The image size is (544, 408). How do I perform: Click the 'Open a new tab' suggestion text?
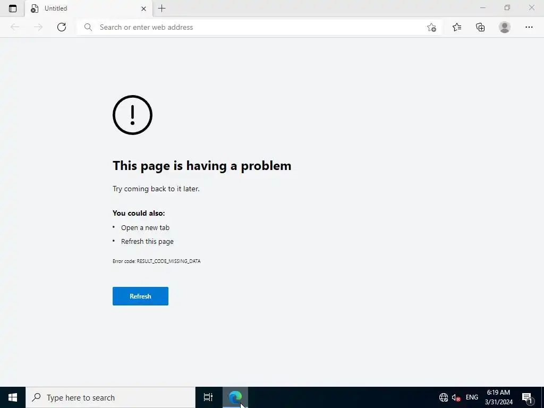[x=145, y=227]
